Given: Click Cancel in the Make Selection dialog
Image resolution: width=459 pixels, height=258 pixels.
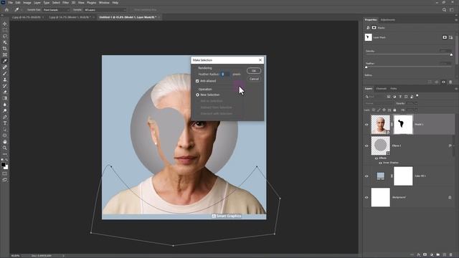Looking at the screenshot, I should click(254, 79).
